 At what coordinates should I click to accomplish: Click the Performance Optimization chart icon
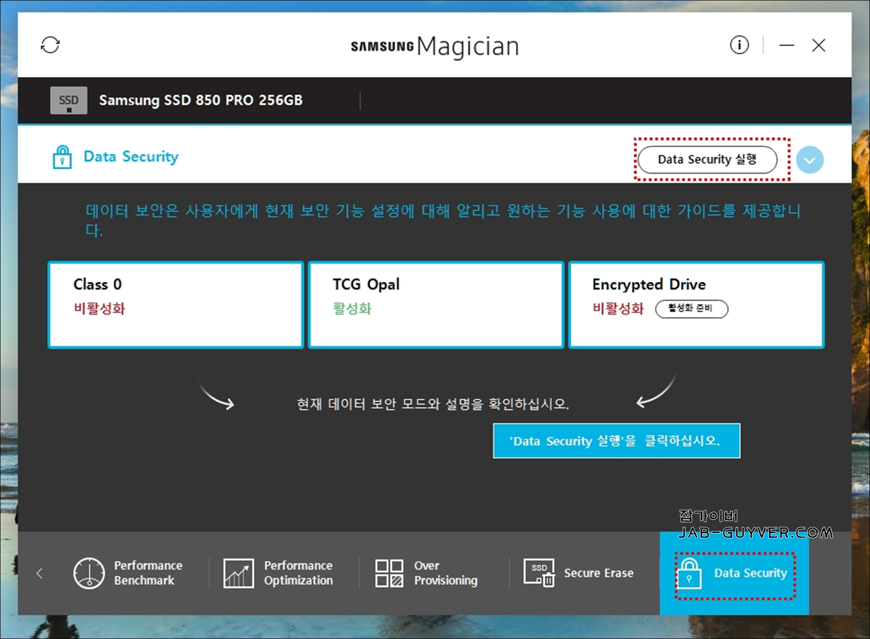click(x=239, y=573)
